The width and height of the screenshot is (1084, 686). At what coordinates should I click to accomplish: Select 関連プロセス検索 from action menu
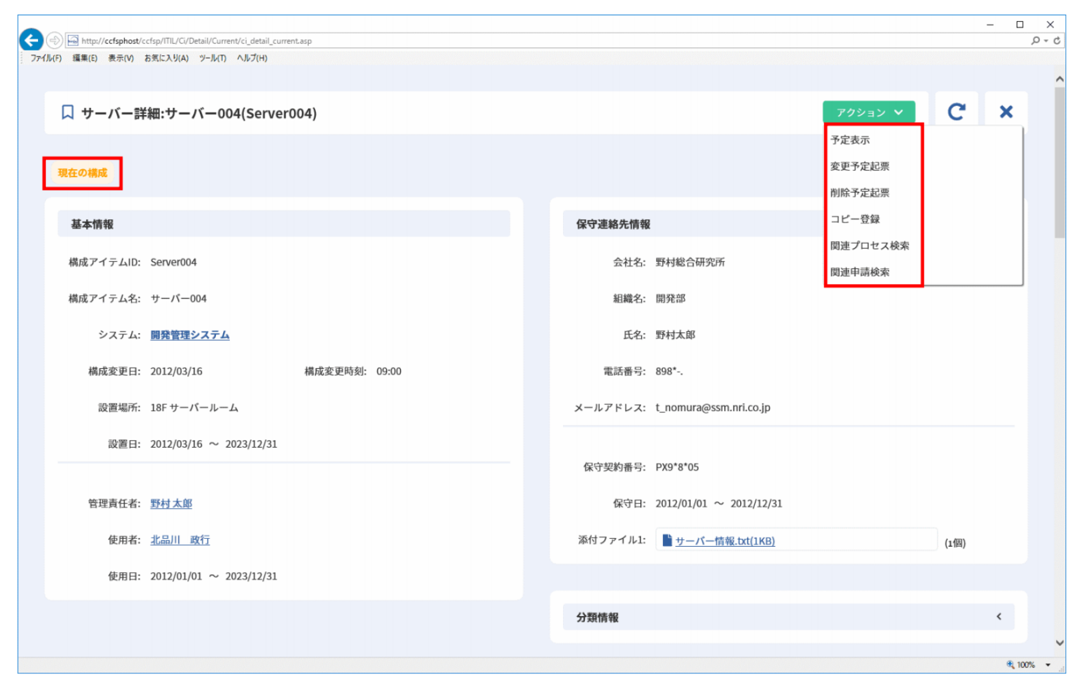coord(869,246)
